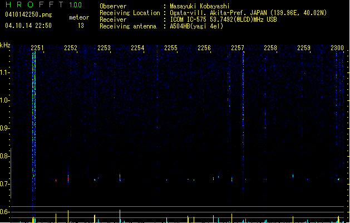Select antenna value A504HB(yagi 4el)
350x223 pixels.
coord(196,26)
